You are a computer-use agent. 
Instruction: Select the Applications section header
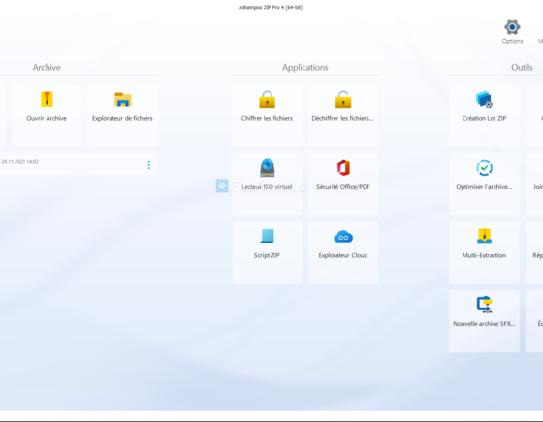pyautogui.click(x=305, y=67)
